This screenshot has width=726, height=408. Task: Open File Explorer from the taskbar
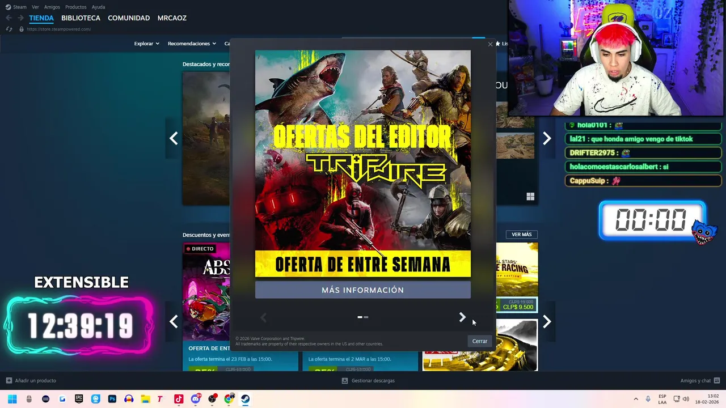pyautogui.click(x=145, y=399)
